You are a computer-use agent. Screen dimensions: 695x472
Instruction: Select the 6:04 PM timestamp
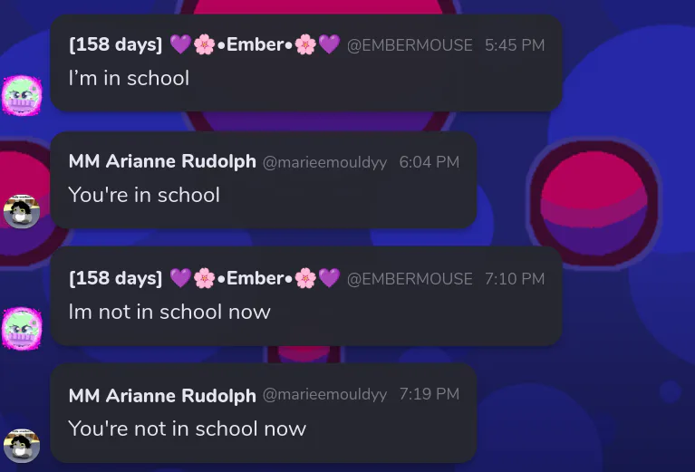pyautogui.click(x=430, y=162)
